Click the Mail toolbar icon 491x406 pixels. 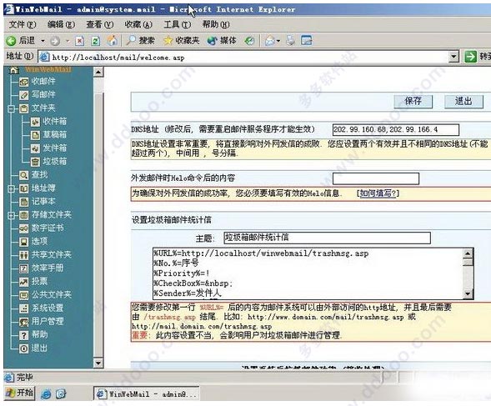click(269, 41)
